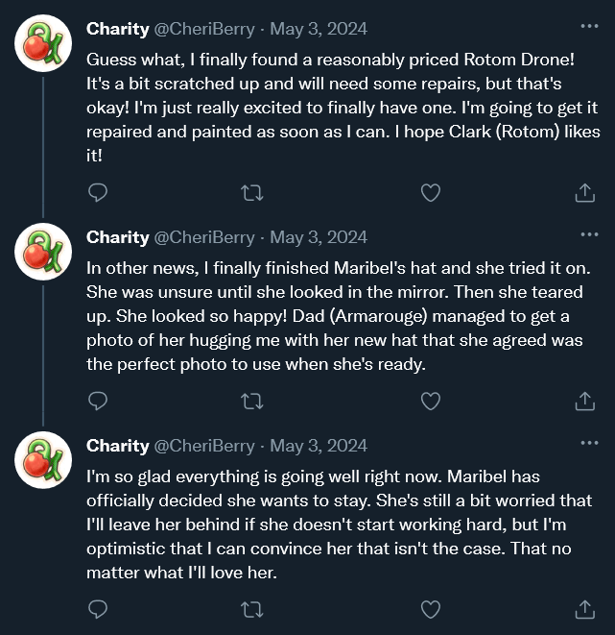This screenshot has width=615, height=635.
Task: Reply to the Maribel's hat tweet
Action: click(97, 401)
